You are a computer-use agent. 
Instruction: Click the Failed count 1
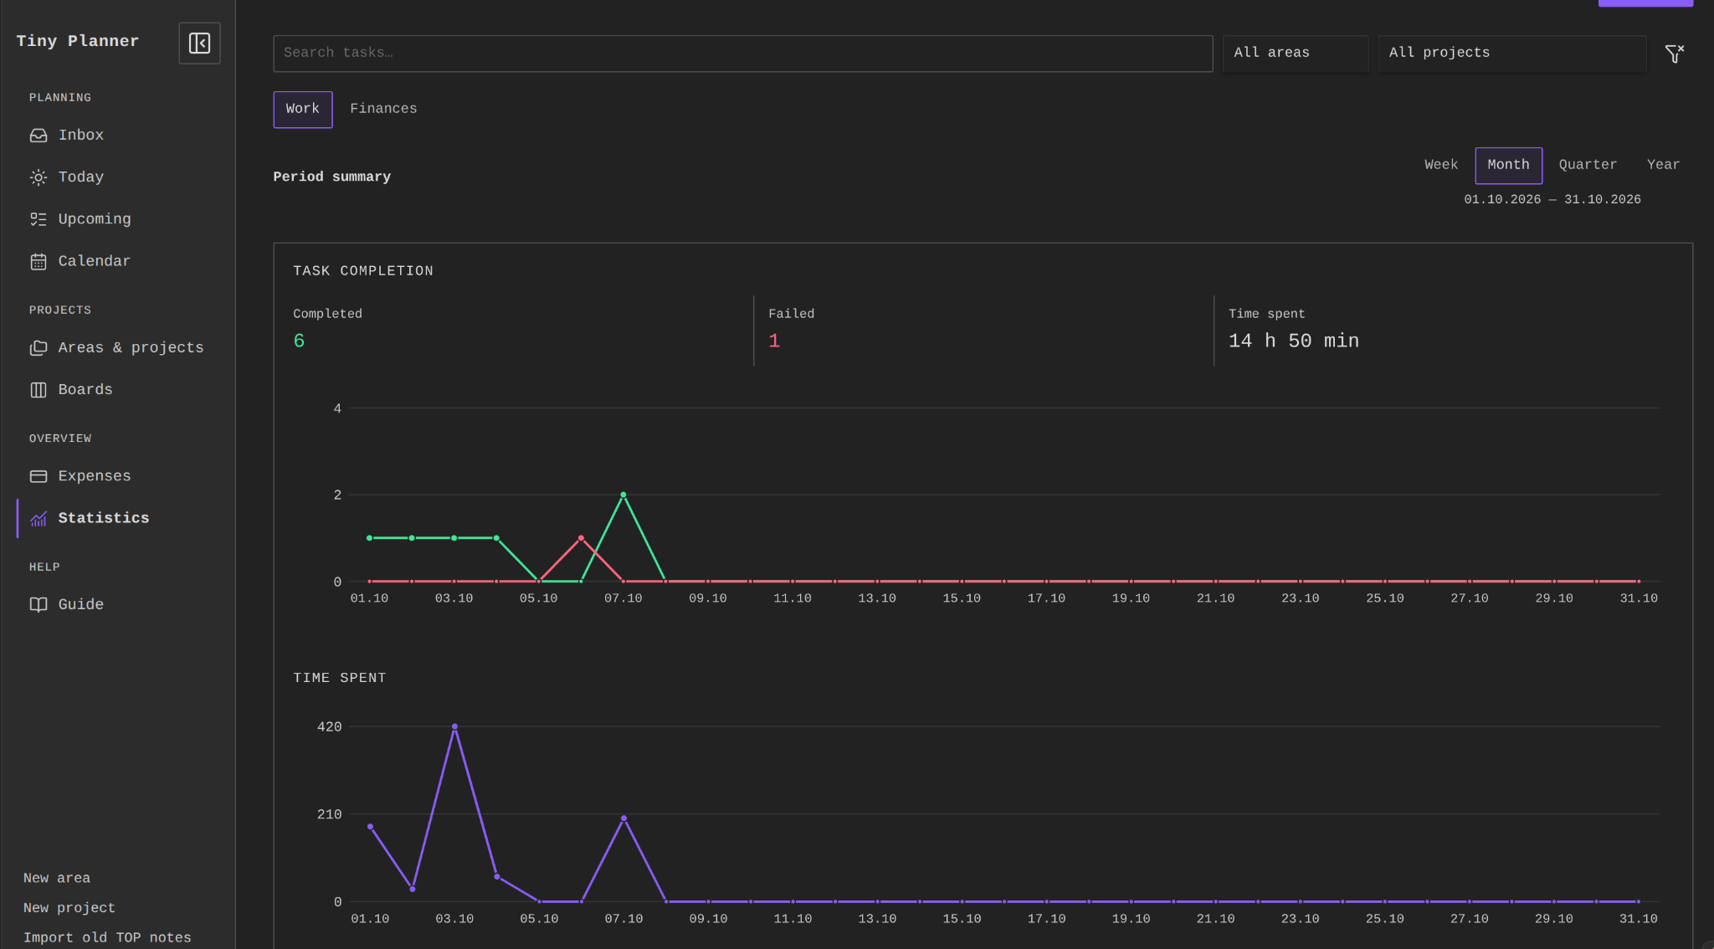pos(774,341)
